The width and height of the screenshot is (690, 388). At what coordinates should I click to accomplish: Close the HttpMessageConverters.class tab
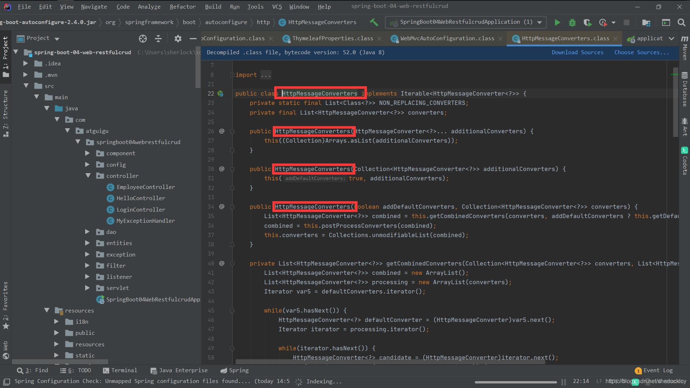615,38
